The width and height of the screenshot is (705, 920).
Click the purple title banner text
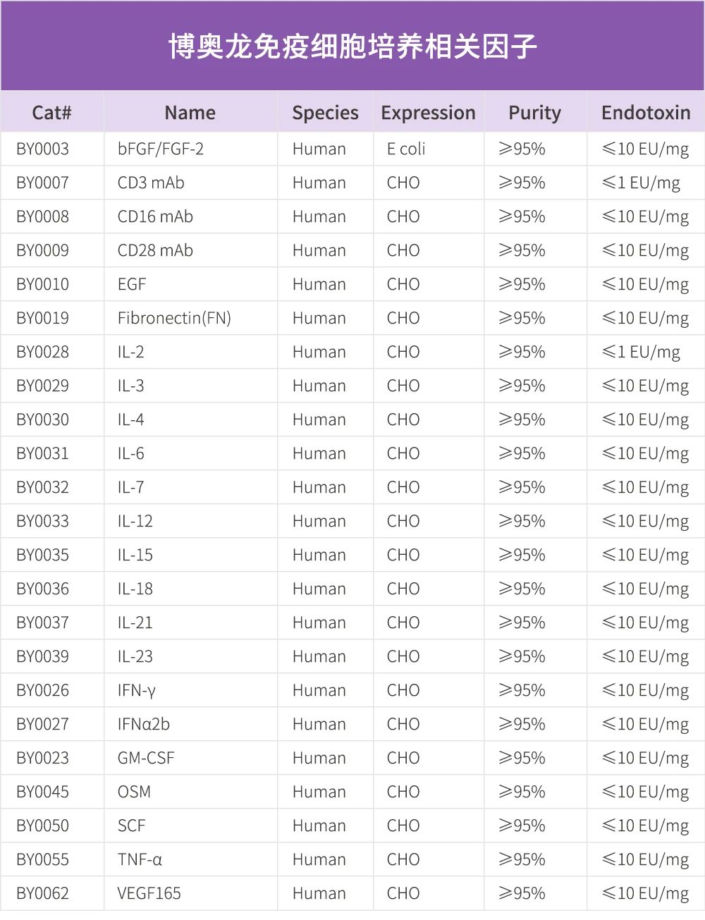tap(352, 47)
